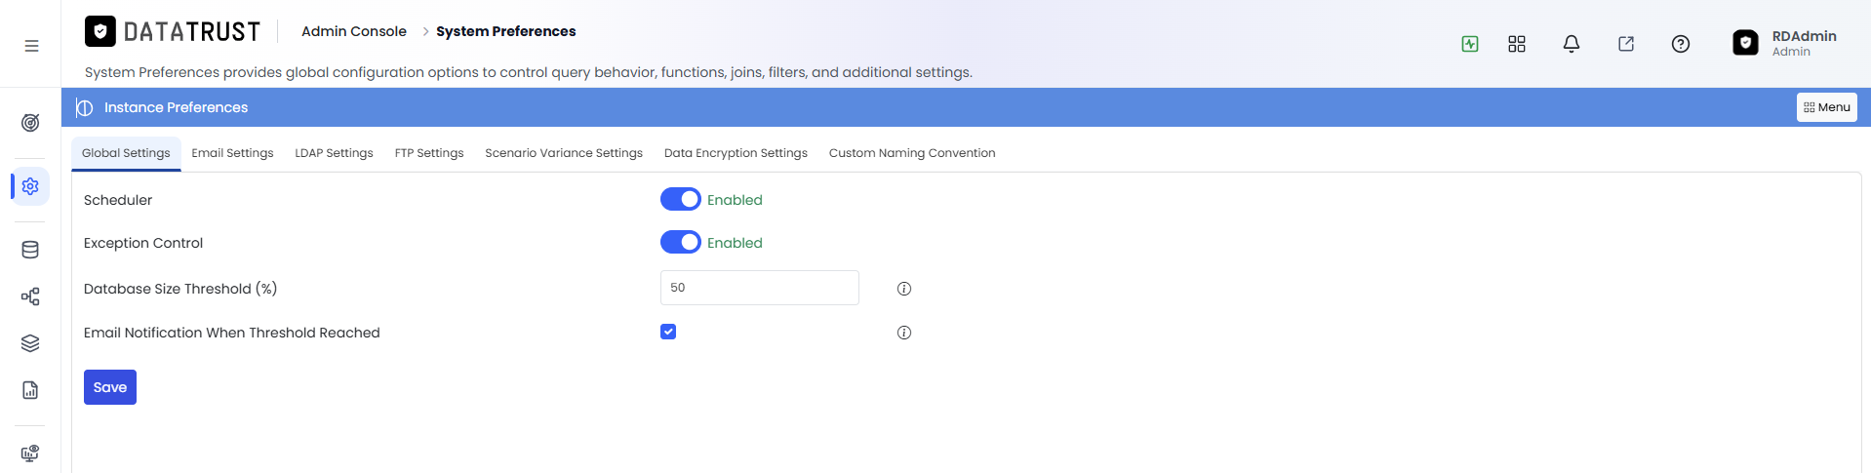
Task: Click System Preferences breadcrumb
Action: pos(506,31)
